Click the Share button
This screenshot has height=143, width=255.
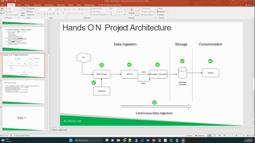point(248,5)
